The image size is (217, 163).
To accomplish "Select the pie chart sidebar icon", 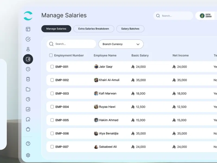I will point(28,99).
